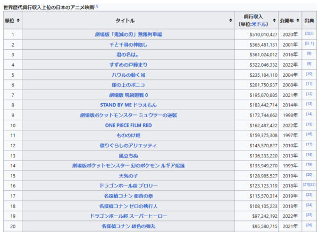The image size is (319, 232).
Task: Select the $361,024,012 revenue cell
Action: 256,55
